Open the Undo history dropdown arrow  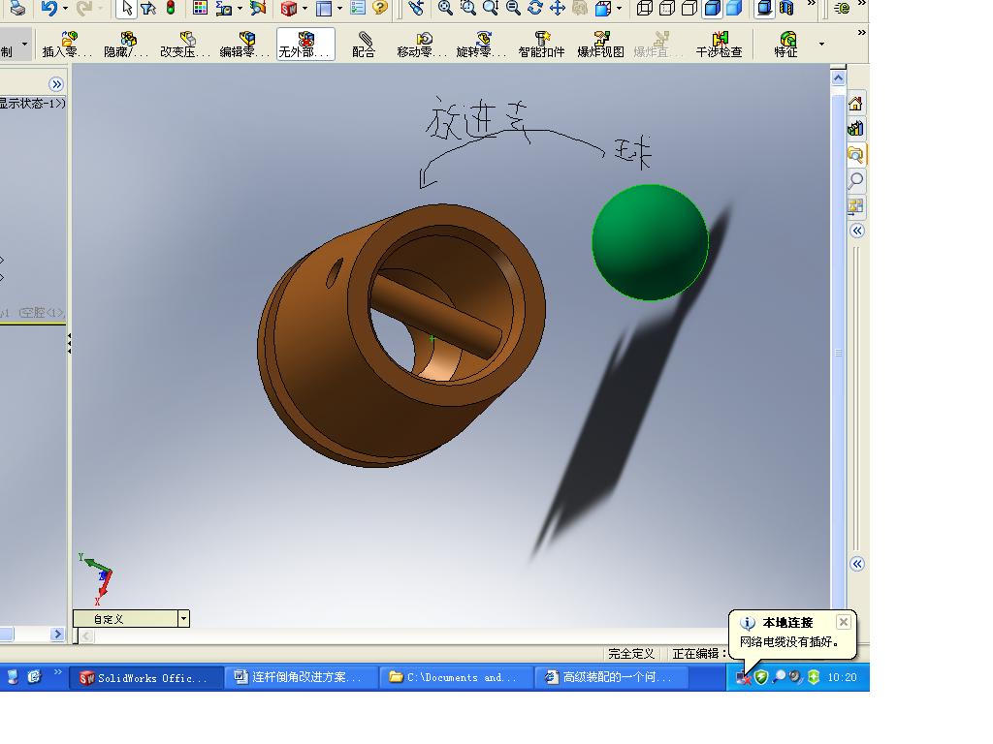65,8
